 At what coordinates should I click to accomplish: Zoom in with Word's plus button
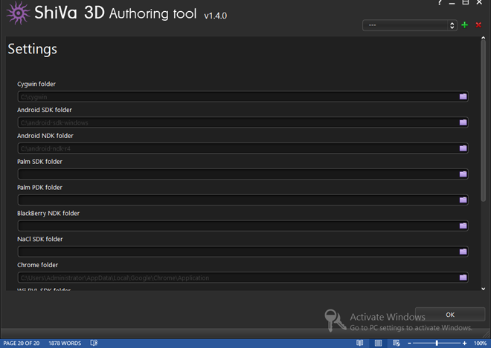(464, 343)
